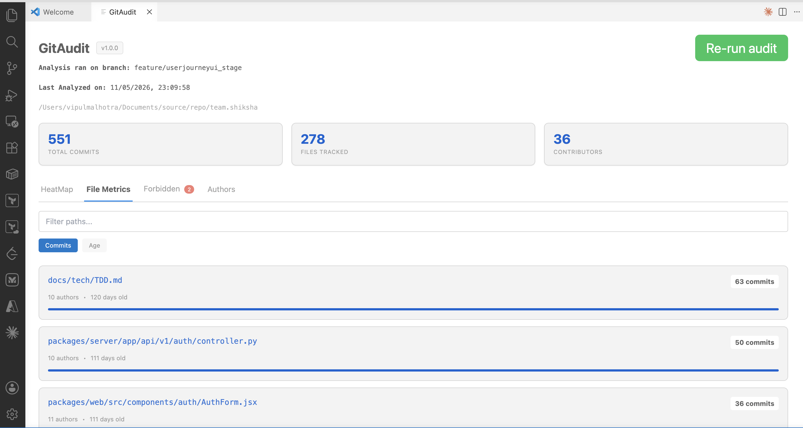Click branch name feature/userjourneyui_stage
Viewport: 803px width, 428px height.
point(188,67)
